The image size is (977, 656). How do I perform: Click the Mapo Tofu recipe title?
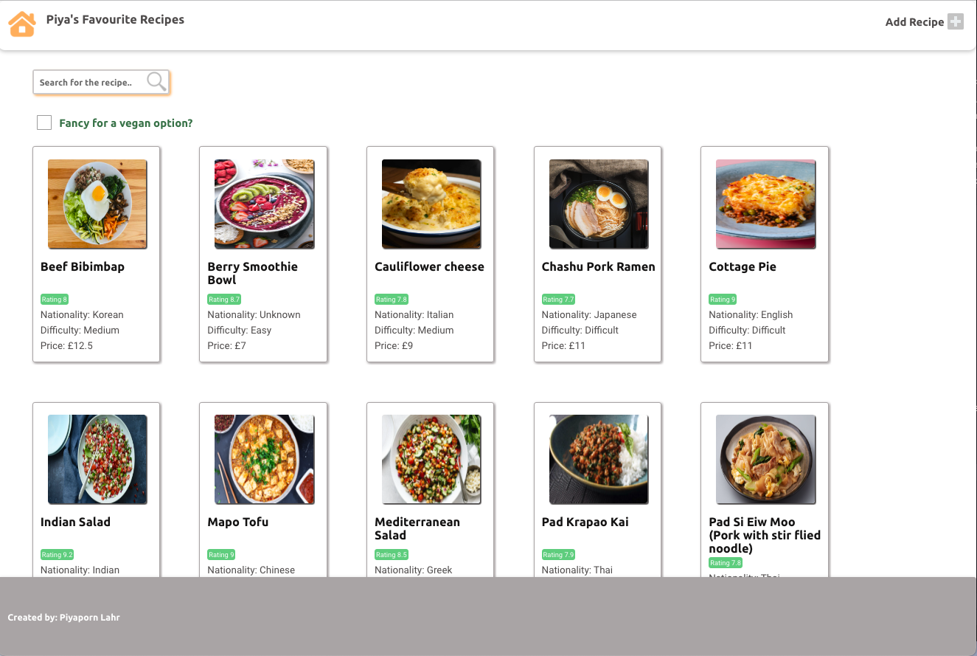pyautogui.click(x=237, y=522)
